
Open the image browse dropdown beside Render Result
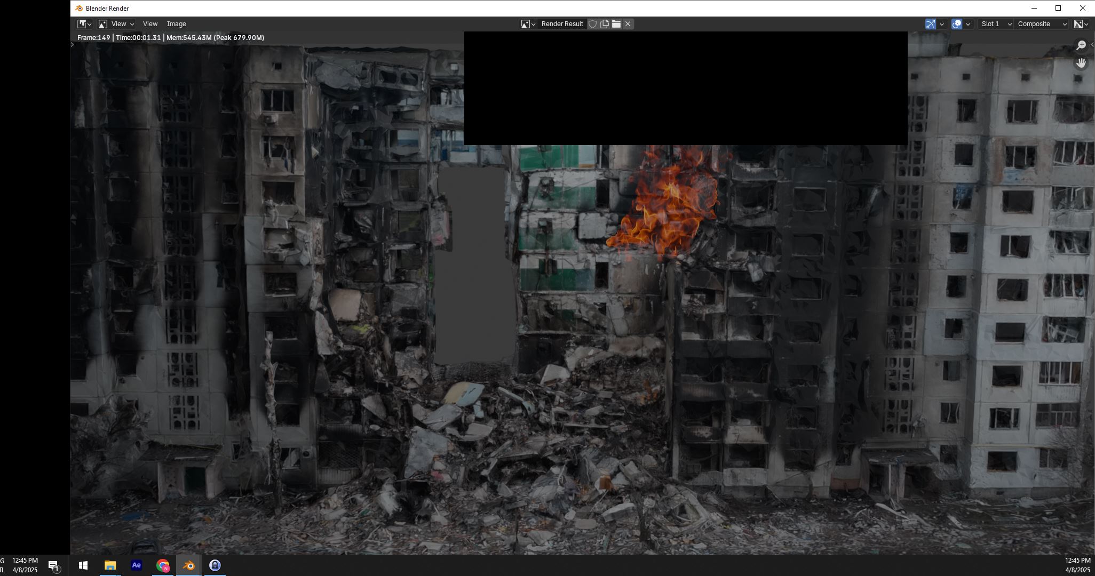point(528,24)
